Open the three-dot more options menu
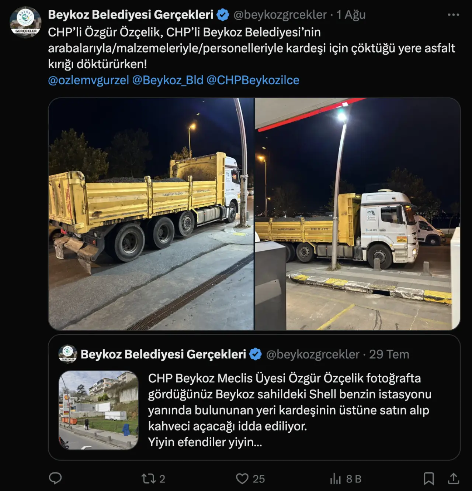Image resolution: width=472 pixels, height=491 pixels. pyautogui.click(x=453, y=15)
